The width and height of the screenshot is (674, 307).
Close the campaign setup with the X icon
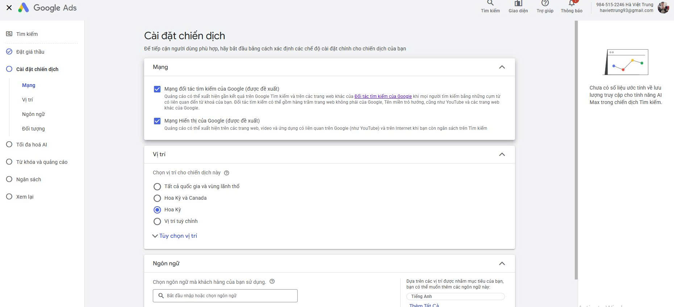pyautogui.click(x=9, y=8)
